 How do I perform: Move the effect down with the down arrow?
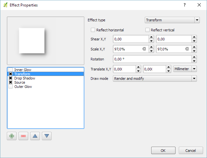click(x=47, y=136)
